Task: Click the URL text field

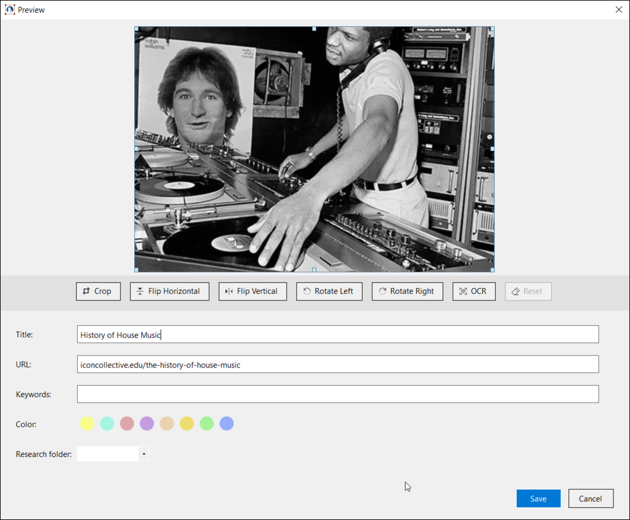Action: (337, 364)
